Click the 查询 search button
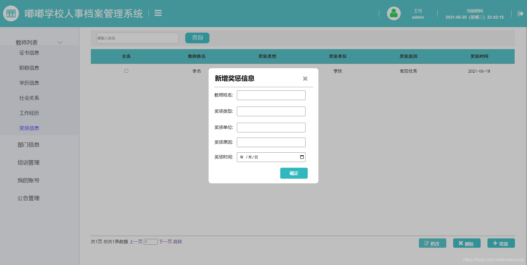The width and height of the screenshot is (527, 265). coord(197,38)
